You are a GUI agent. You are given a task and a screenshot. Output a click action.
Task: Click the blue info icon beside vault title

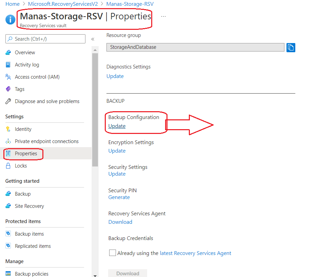[10, 20]
